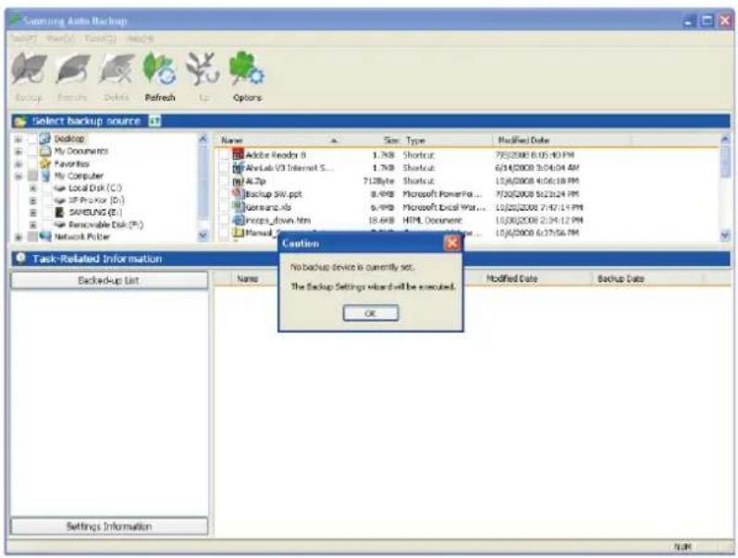Expand the SAMSUNG (E:) node

point(33,212)
